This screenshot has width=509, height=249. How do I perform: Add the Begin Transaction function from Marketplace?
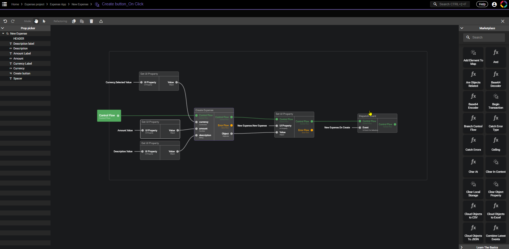point(495,101)
